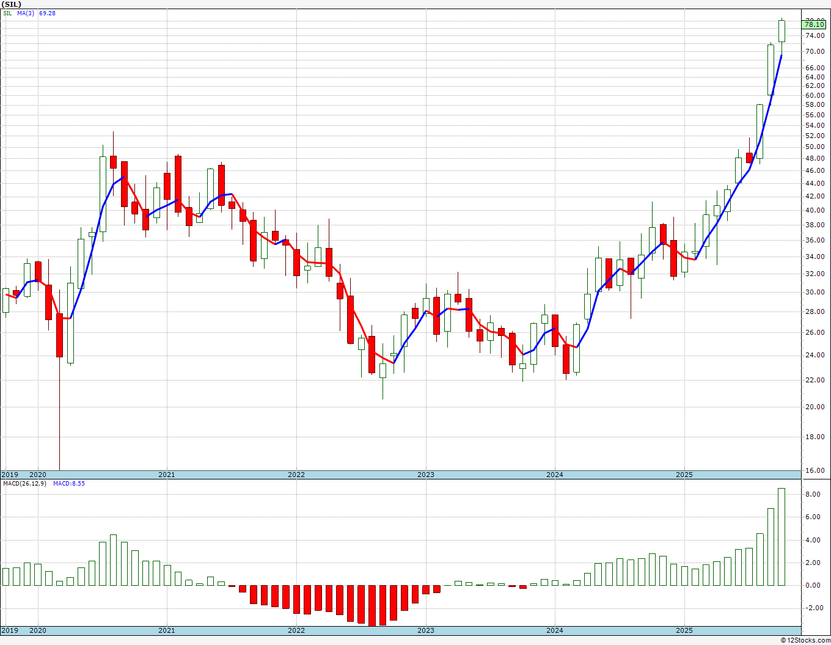Click the 16.00 price axis label
This screenshot has width=831, height=645.
pos(815,470)
